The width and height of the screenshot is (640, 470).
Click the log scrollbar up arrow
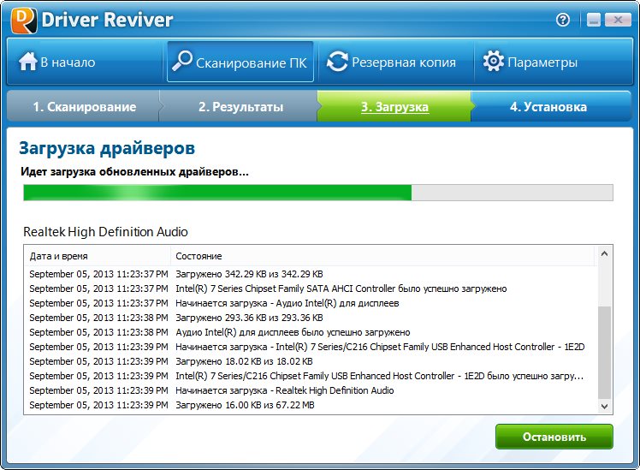pos(605,254)
